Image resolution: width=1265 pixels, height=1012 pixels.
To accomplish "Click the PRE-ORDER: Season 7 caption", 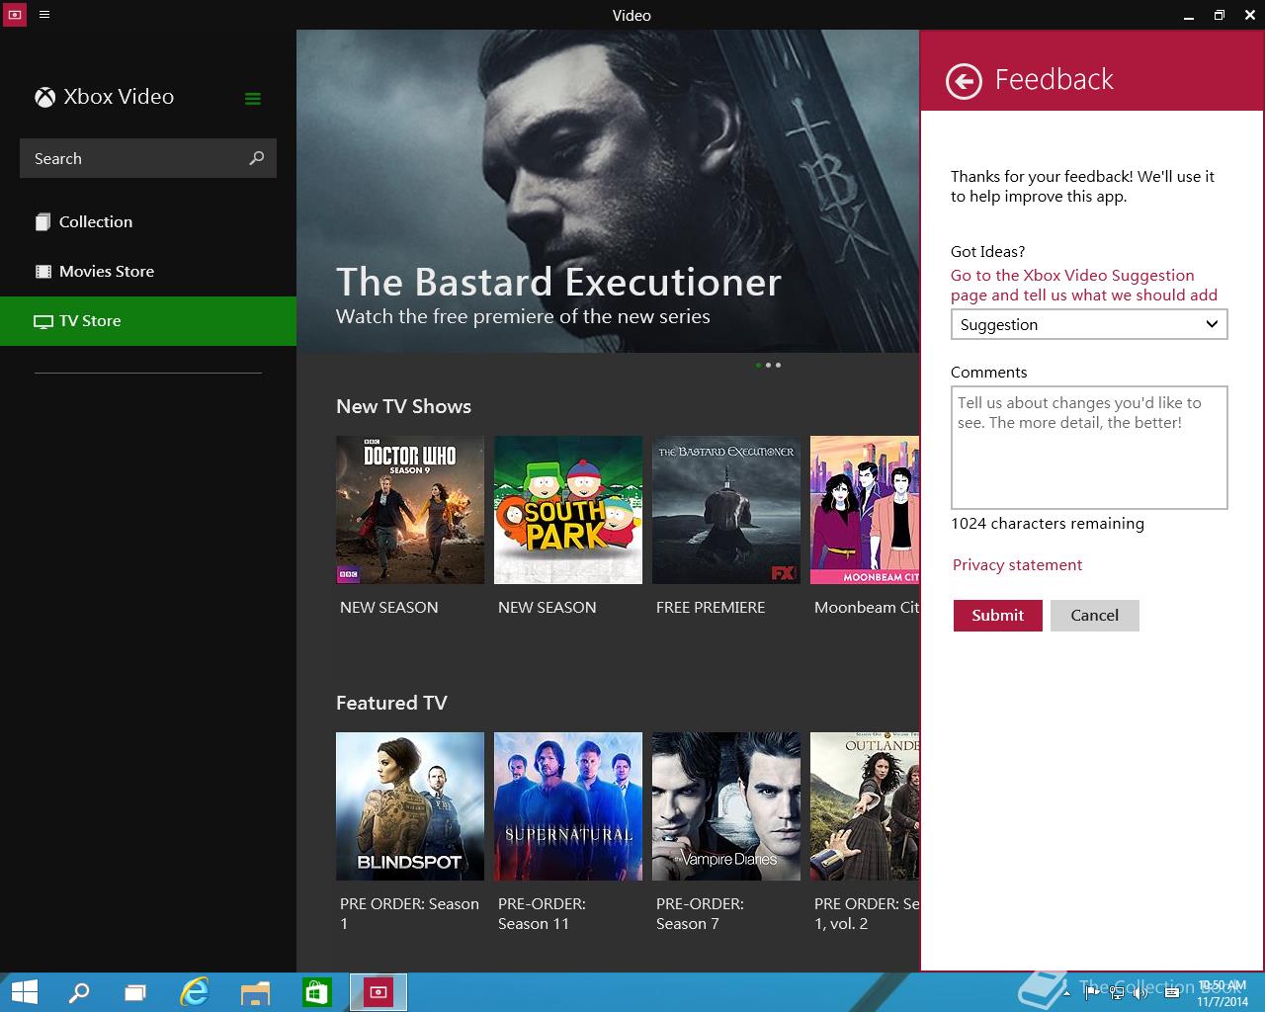I will [700, 914].
